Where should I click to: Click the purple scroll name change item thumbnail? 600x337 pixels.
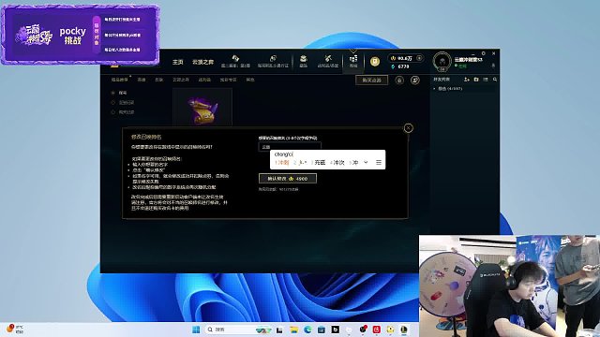(x=202, y=108)
